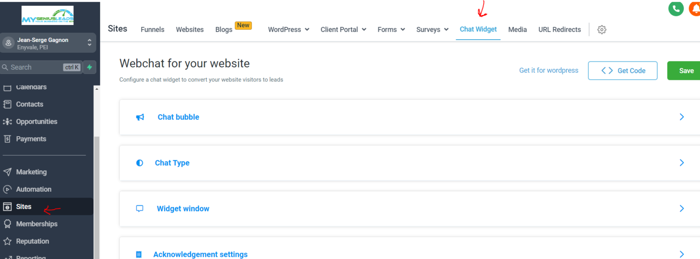Go to the URL Redirects tab
The width and height of the screenshot is (700, 259).
(x=559, y=30)
